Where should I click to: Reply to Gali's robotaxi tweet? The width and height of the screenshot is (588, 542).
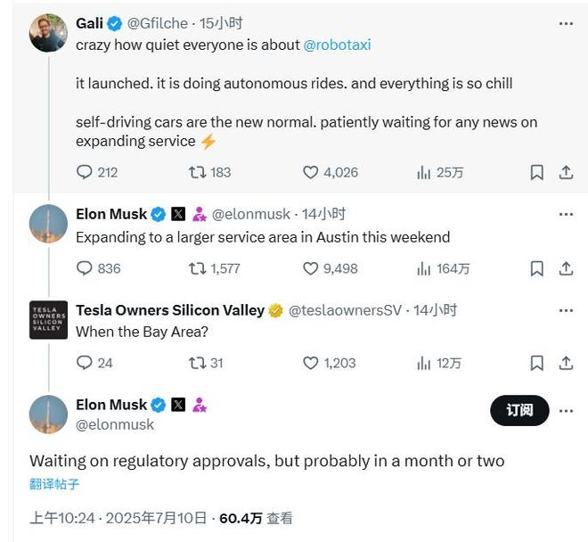click(x=85, y=172)
